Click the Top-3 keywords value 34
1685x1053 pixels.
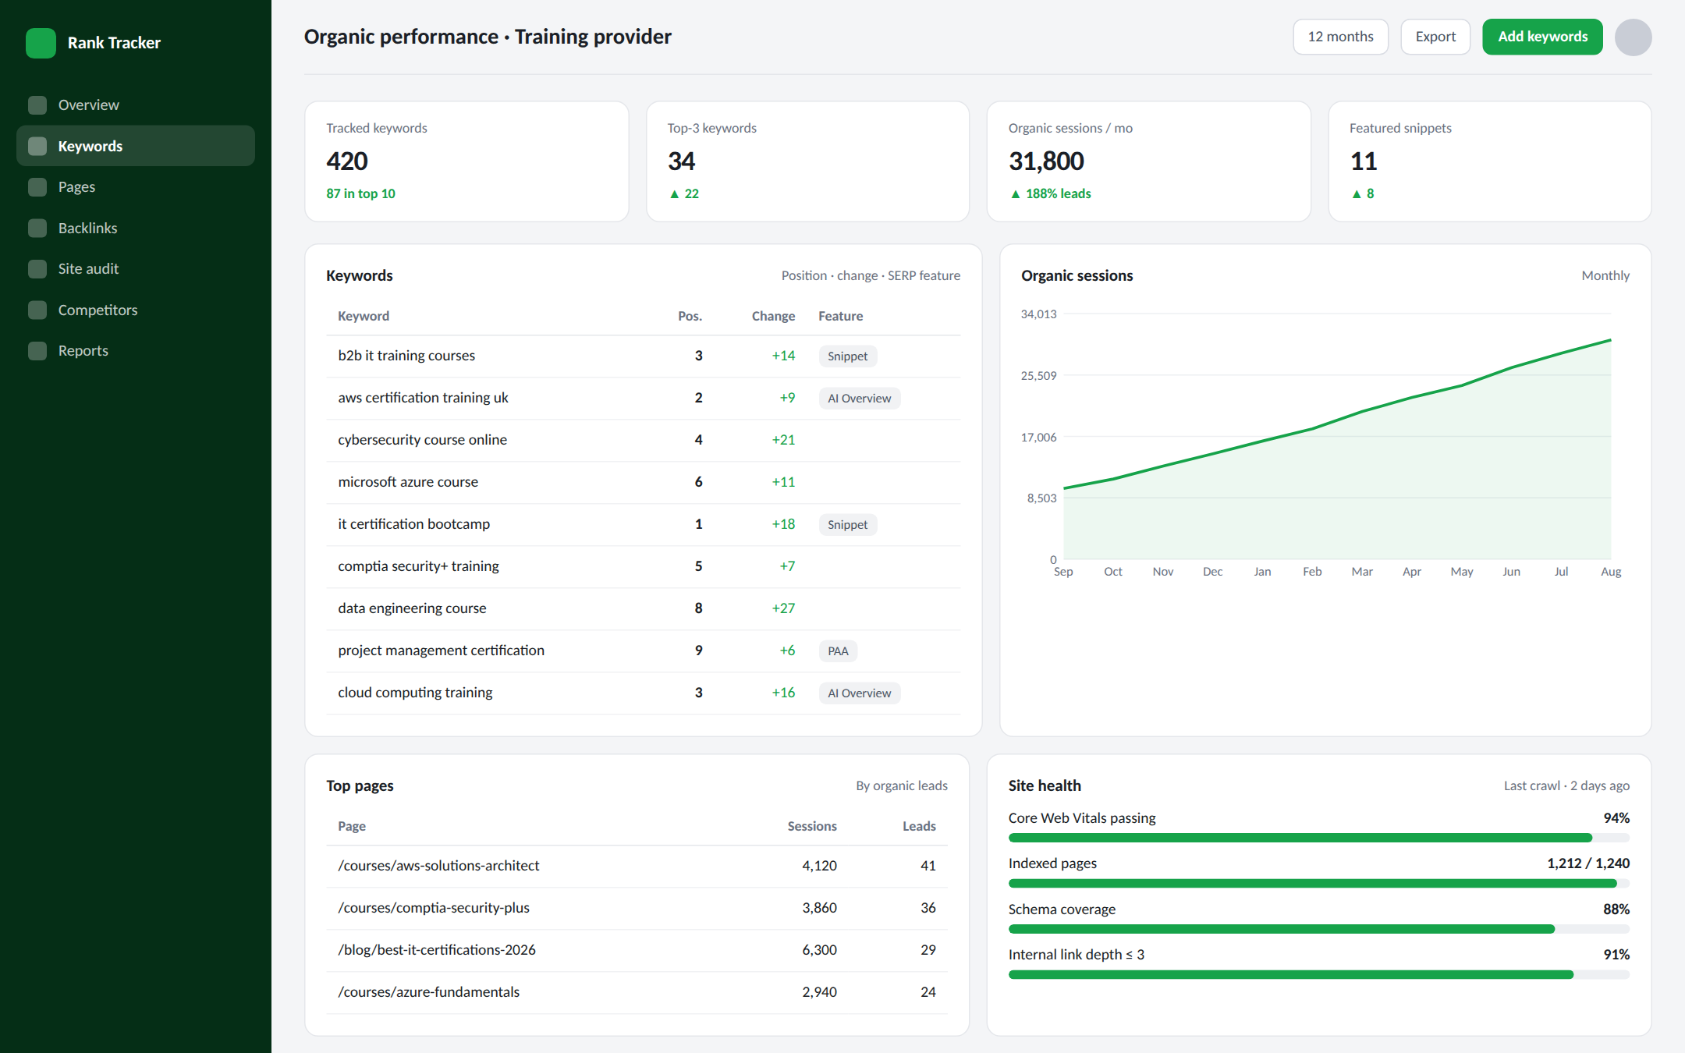681,161
